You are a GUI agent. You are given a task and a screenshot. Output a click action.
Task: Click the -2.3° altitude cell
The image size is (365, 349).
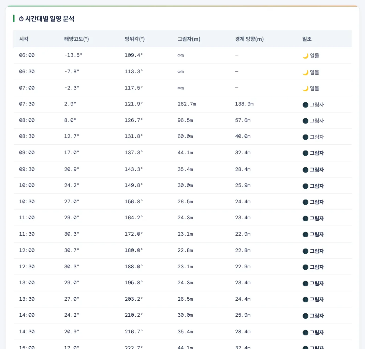72,88
